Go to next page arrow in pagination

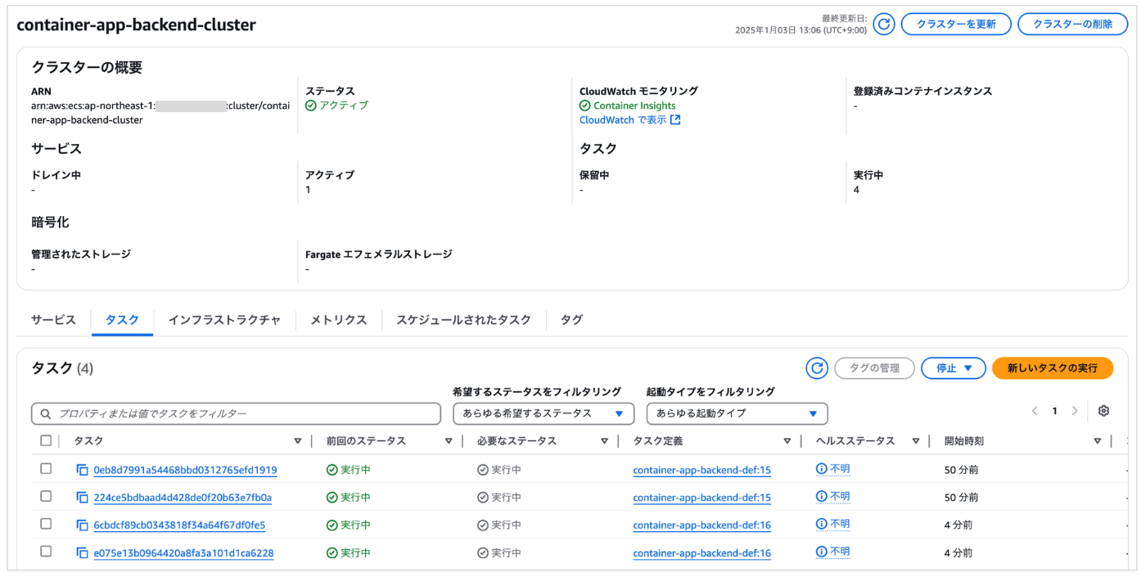coord(1075,411)
